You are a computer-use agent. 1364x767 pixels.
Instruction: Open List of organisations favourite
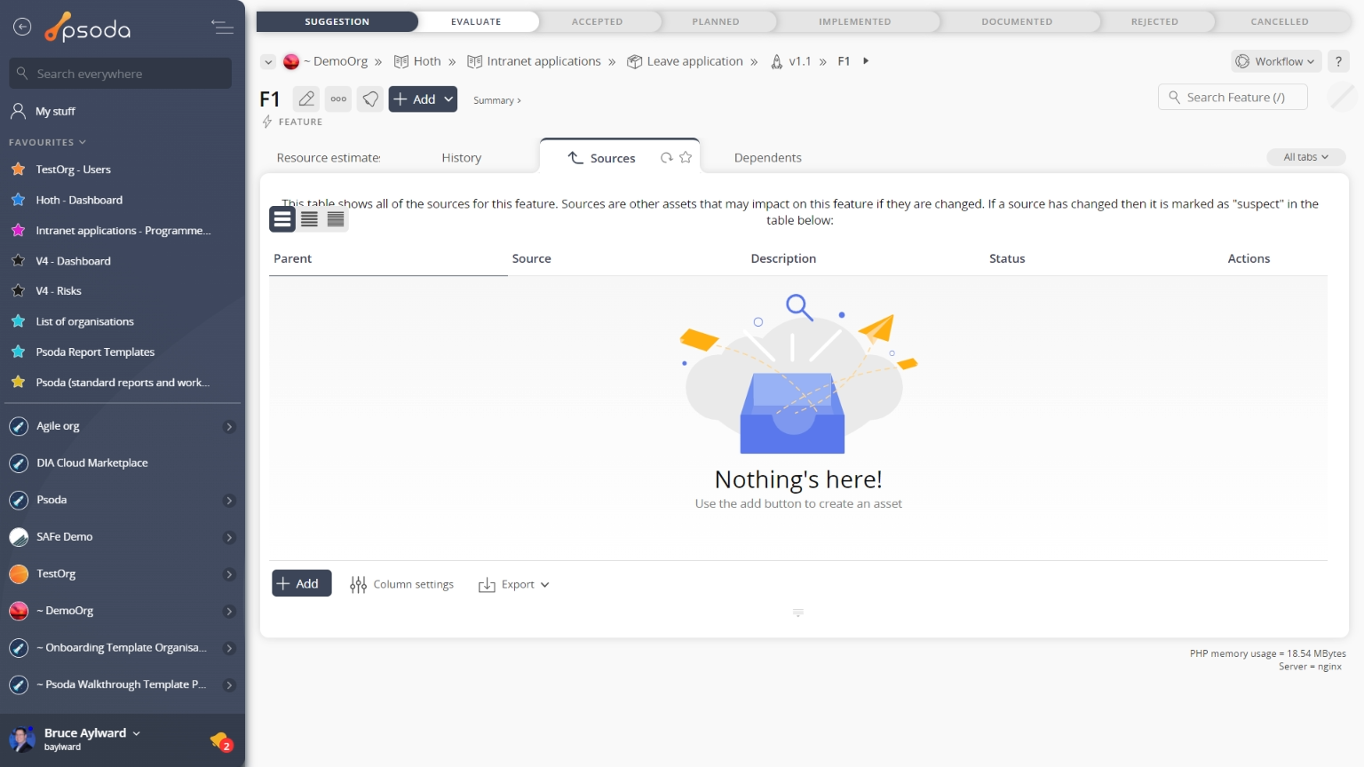point(84,321)
